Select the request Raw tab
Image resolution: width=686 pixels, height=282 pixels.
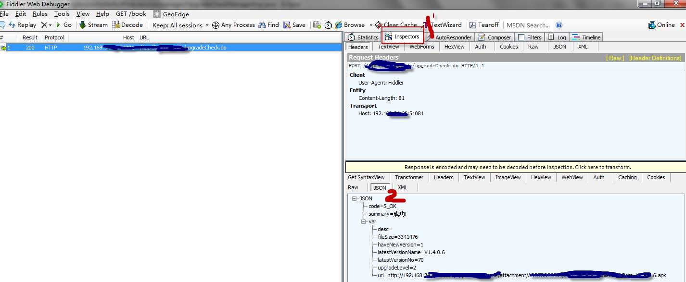click(x=534, y=47)
